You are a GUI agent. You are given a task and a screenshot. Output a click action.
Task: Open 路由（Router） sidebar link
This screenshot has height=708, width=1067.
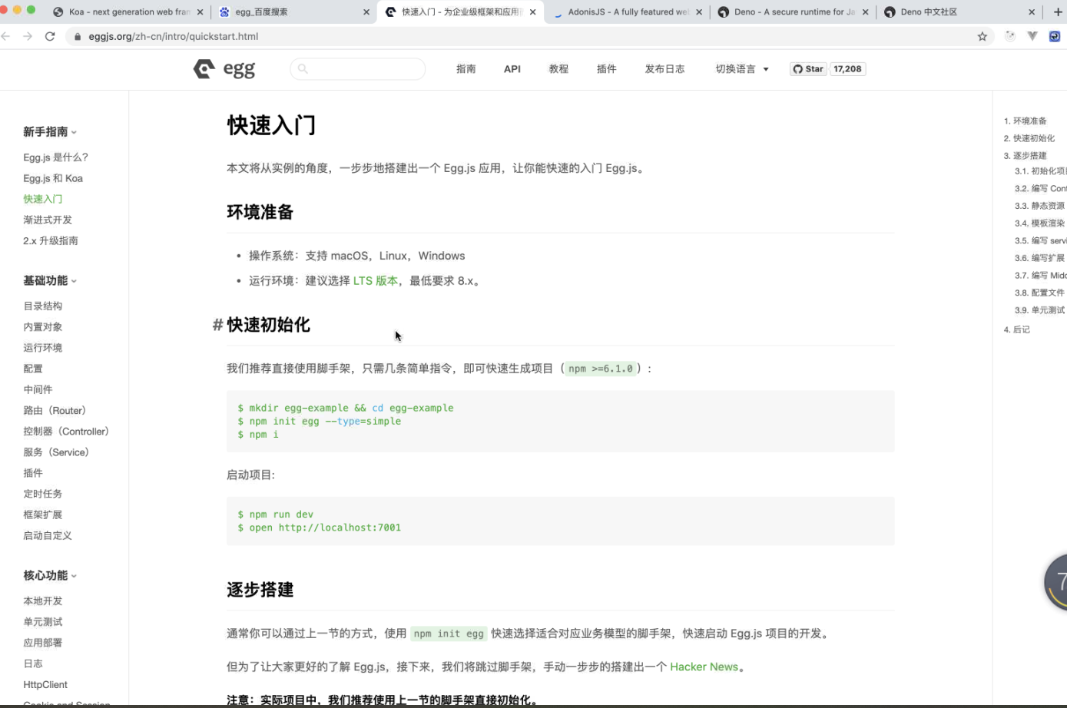55,411
